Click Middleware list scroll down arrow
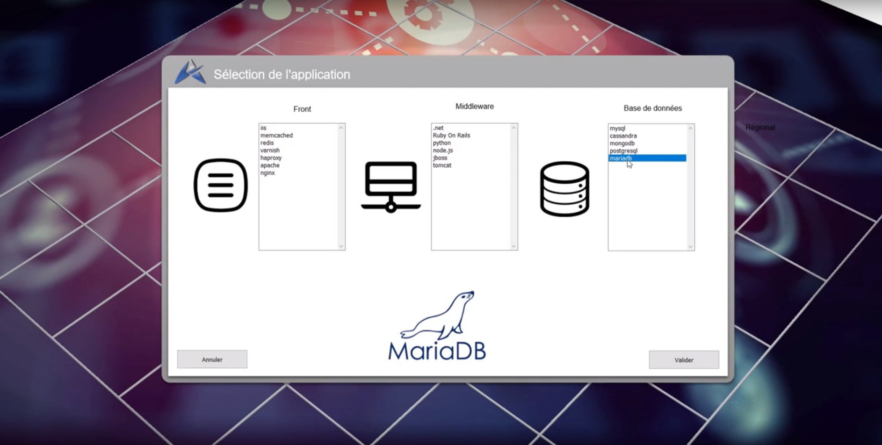Viewport: 882px width, 445px height. point(513,246)
